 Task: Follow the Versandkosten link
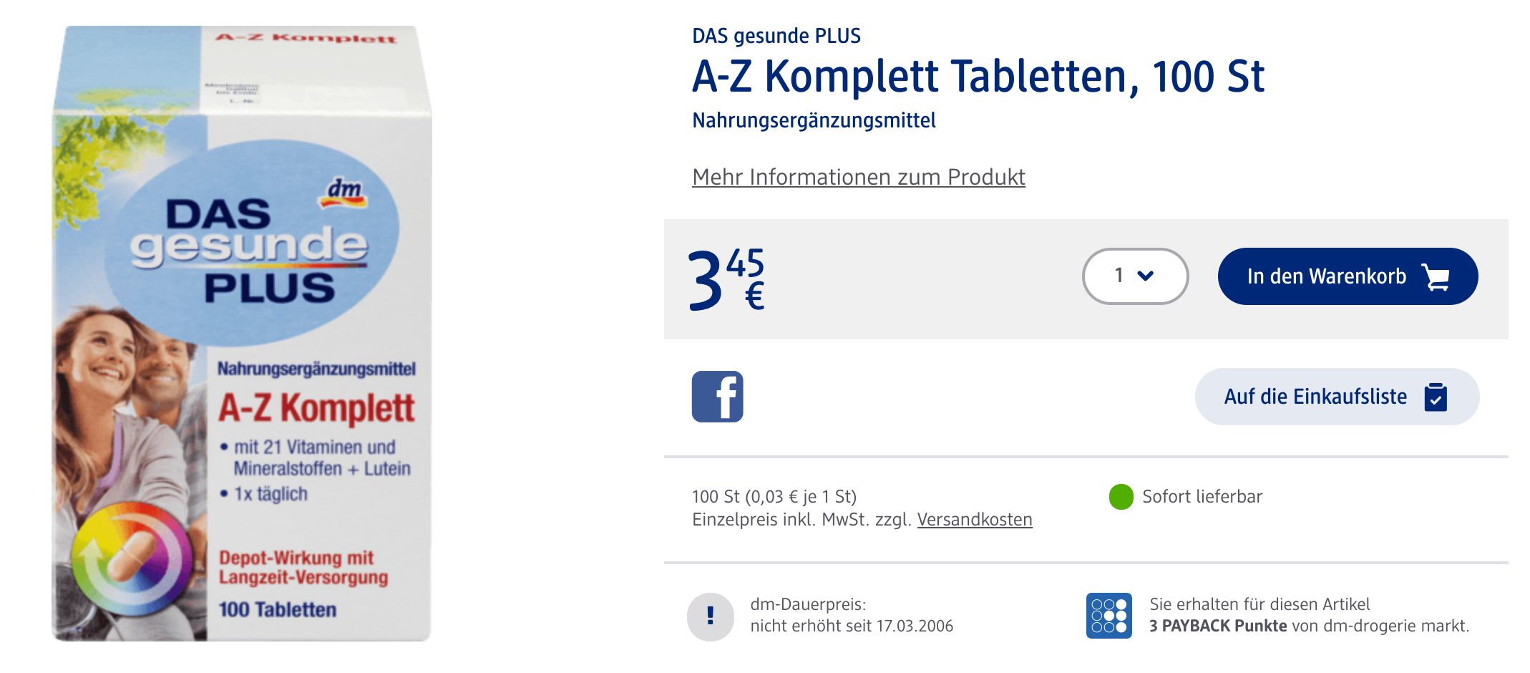(x=974, y=520)
